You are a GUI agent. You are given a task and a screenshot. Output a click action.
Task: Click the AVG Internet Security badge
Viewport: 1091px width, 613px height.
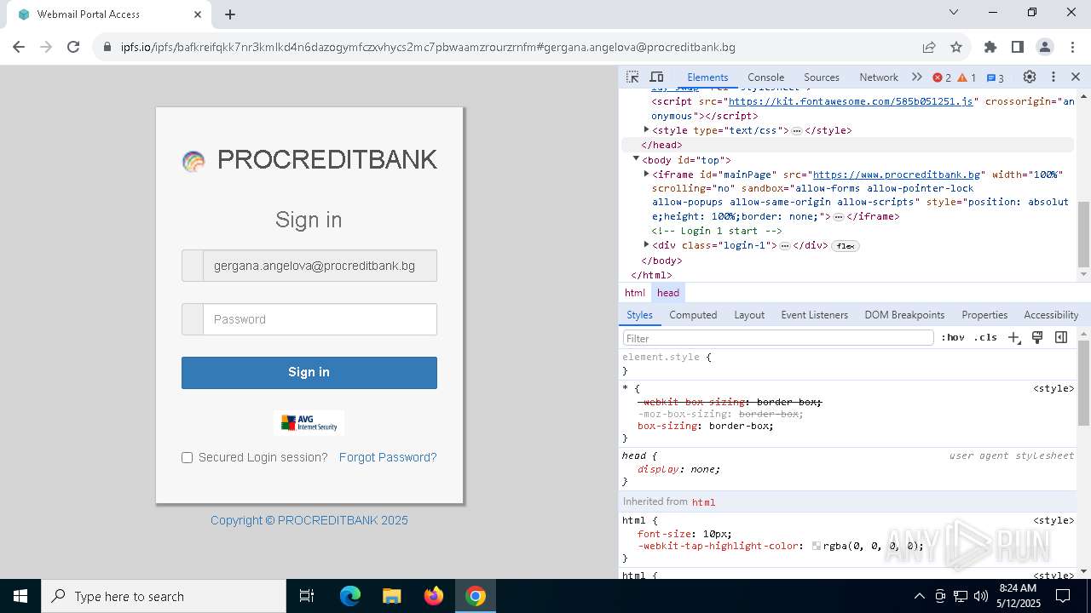click(x=309, y=423)
